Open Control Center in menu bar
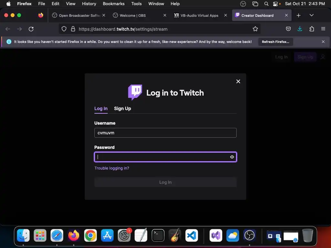The height and width of the screenshot is (248, 331). pyautogui.click(x=275, y=4)
